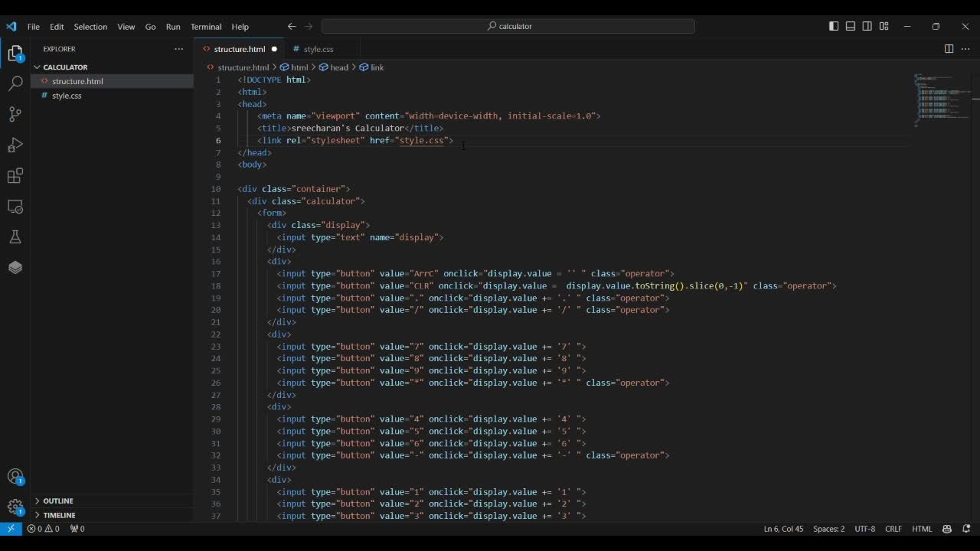Open the Extensions view
Screen dimensions: 980x551
15,176
